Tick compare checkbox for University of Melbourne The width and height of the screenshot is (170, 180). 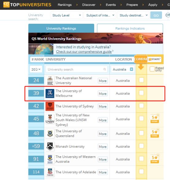tap(141, 93)
